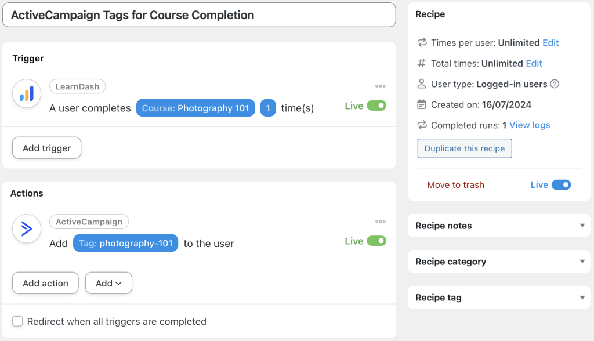Click Duplicate this recipe
The image size is (594, 341).
coord(464,148)
